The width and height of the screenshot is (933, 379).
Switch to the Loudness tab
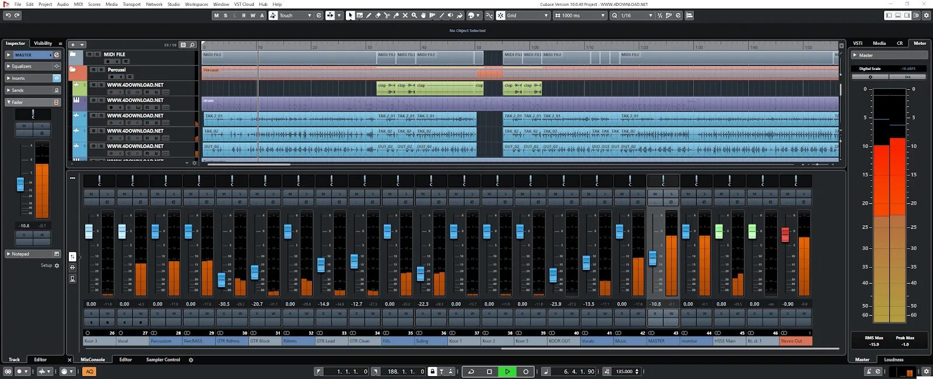(893, 360)
